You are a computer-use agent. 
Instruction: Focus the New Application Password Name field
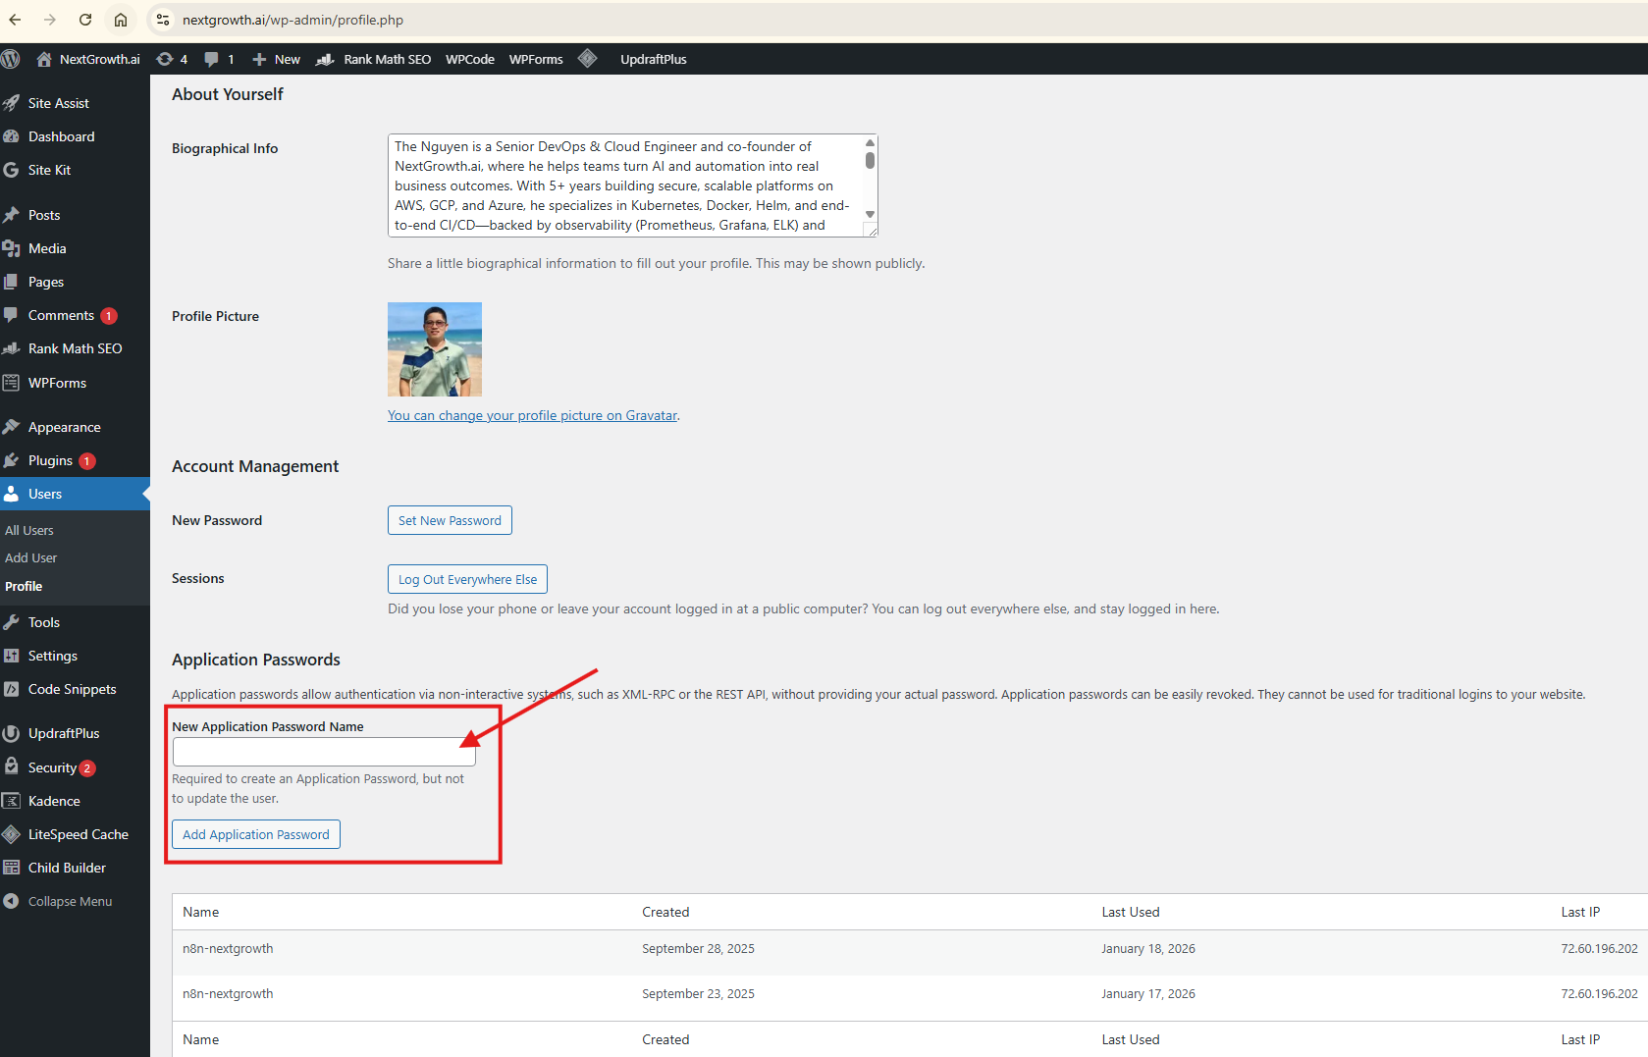tap(324, 752)
